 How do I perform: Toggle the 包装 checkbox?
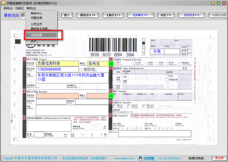coord(167,76)
